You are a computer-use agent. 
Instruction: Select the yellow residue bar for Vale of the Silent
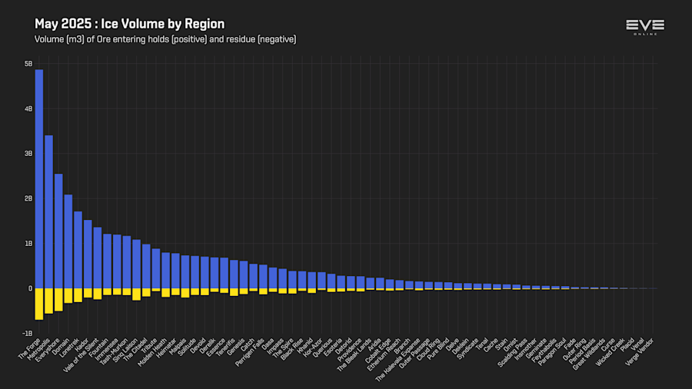[97, 294]
